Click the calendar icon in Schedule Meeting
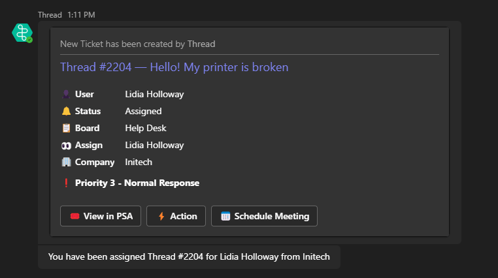The image size is (498, 278). click(x=225, y=216)
